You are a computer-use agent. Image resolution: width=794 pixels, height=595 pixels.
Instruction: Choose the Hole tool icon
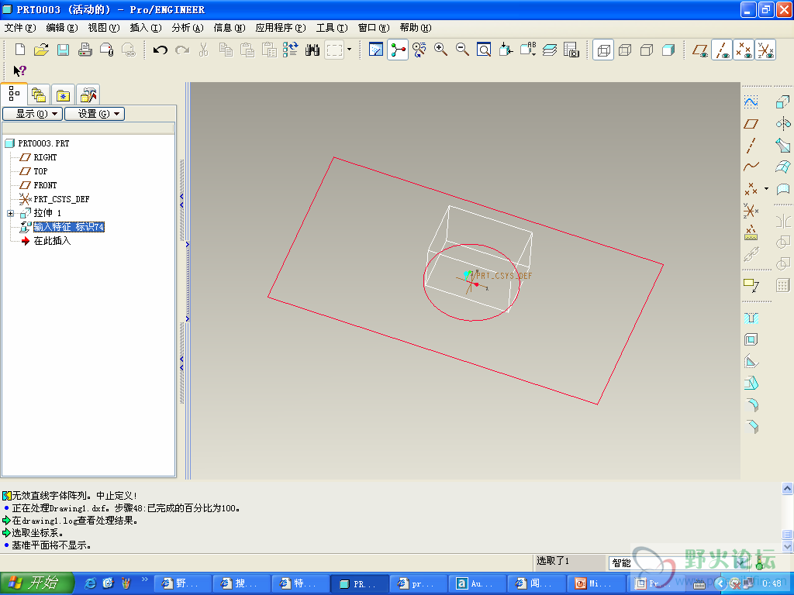point(751,318)
